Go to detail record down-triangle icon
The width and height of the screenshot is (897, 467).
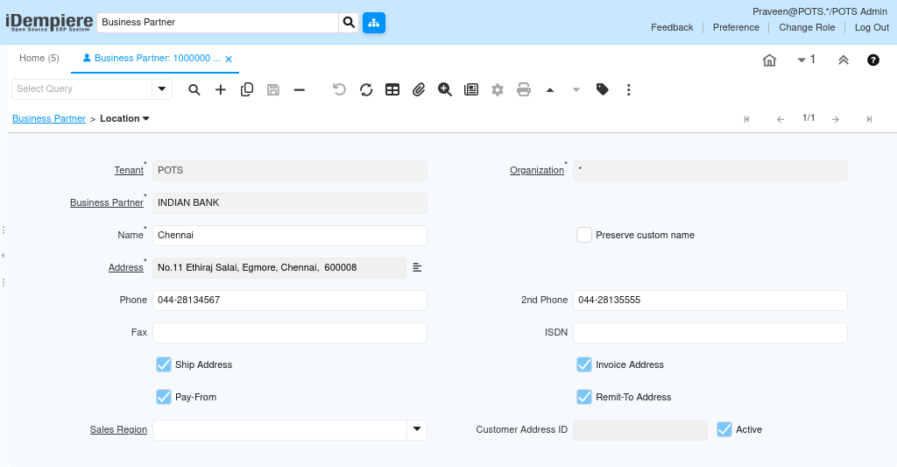coord(576,90)
